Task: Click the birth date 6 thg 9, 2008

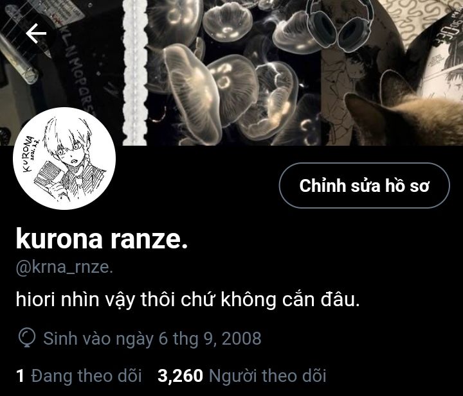Action: coord(210,338)
